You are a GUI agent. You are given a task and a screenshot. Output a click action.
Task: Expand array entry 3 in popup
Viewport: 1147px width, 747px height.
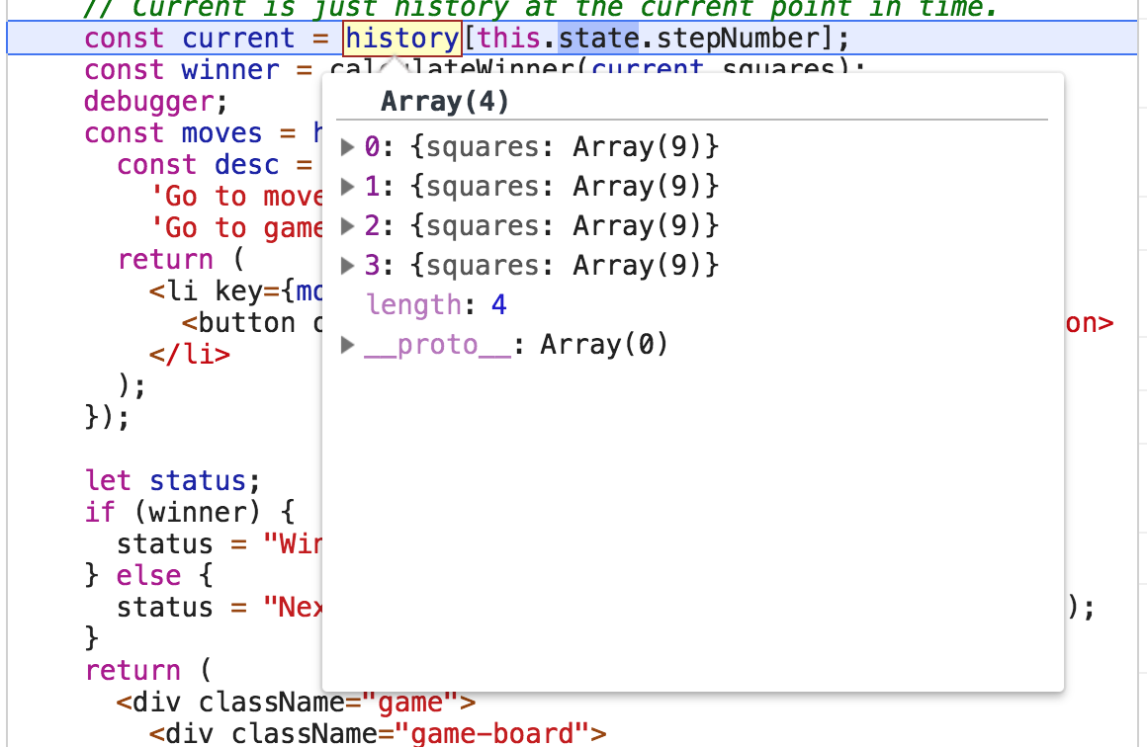347,266
